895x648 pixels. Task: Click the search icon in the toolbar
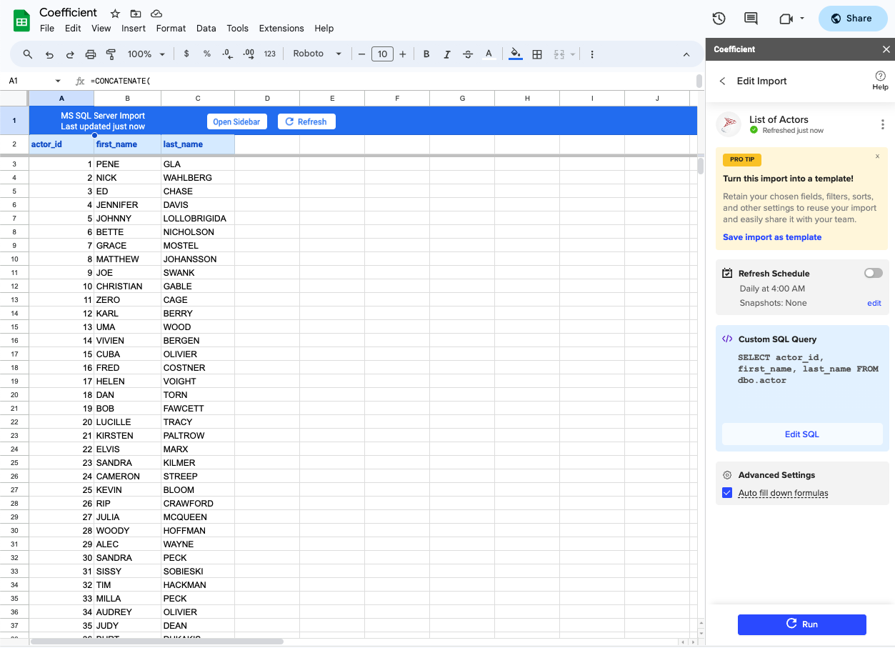pos(29,54)
